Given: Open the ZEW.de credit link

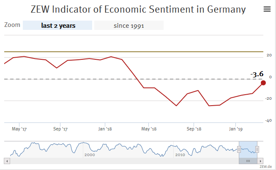Looking at the screenshot, I should (x=266, y=167).
